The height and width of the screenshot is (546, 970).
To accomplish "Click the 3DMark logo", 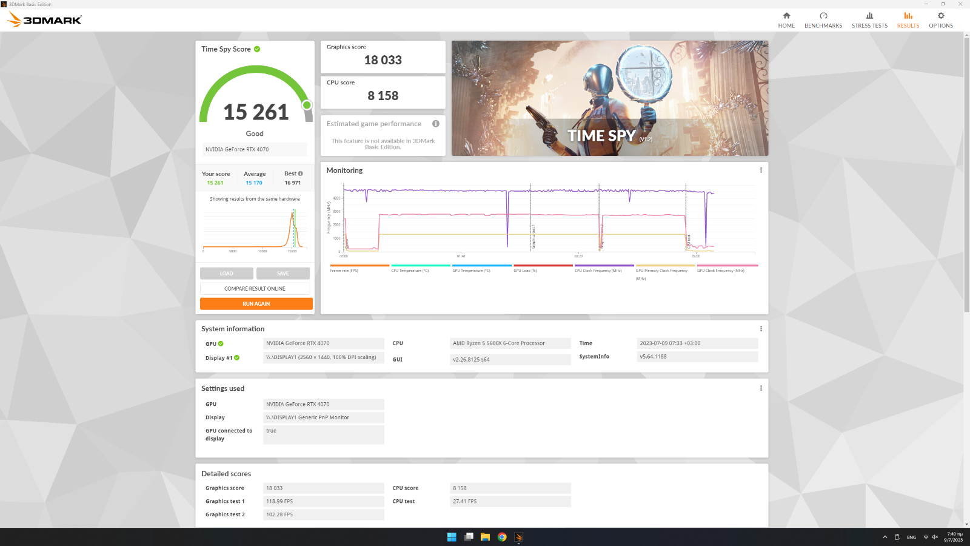I will click(x=44, y=20).
